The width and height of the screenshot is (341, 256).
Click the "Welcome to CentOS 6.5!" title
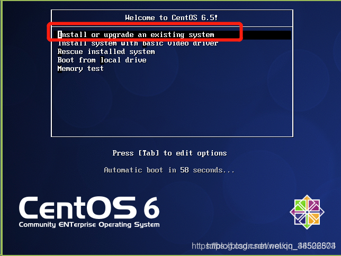[x=172, y=17]
